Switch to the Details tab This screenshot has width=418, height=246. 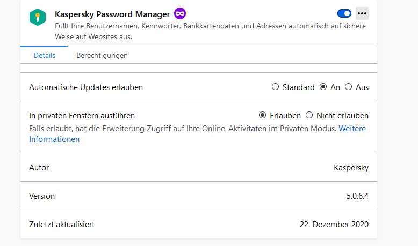pos(44,55)
